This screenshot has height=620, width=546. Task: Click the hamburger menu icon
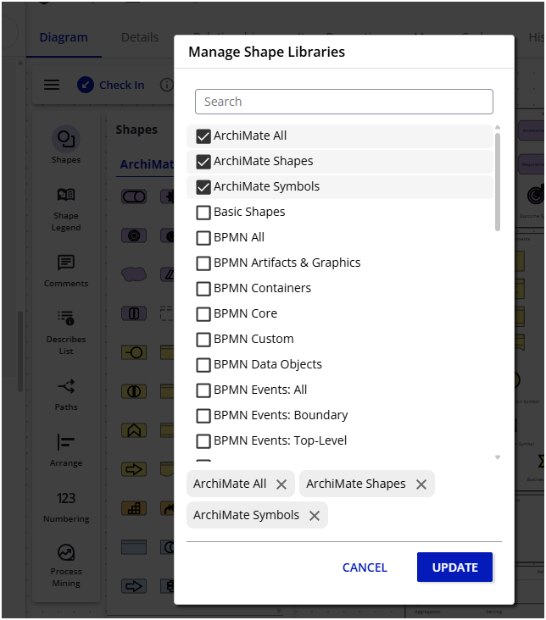tap(52, 85)
